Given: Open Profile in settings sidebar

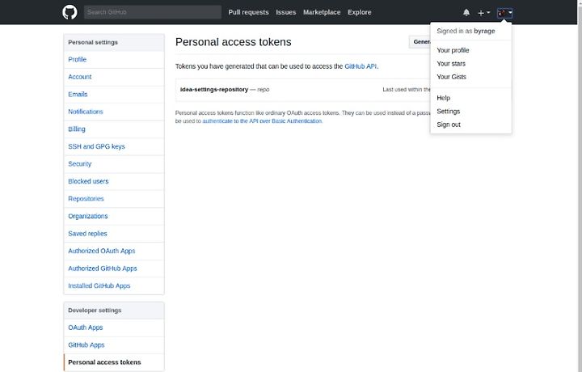Looking at the screenshot, I should pos(114,59).
